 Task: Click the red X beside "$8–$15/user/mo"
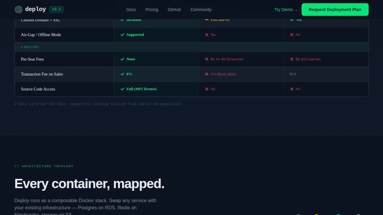pos(292,59)
